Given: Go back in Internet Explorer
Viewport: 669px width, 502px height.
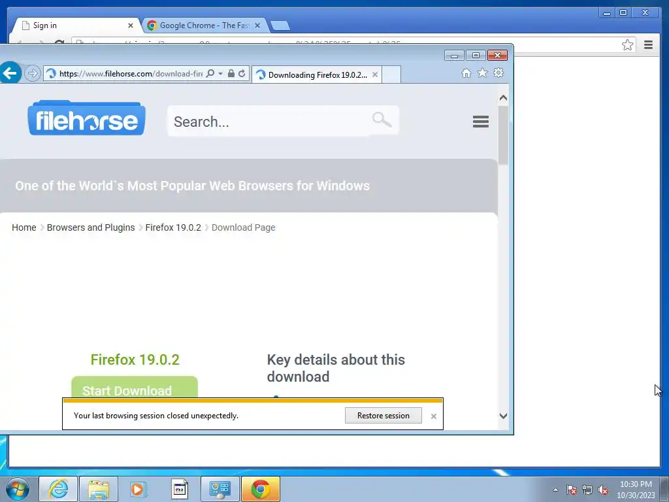Looking at the screenshot, I should [x=10, y=73].
